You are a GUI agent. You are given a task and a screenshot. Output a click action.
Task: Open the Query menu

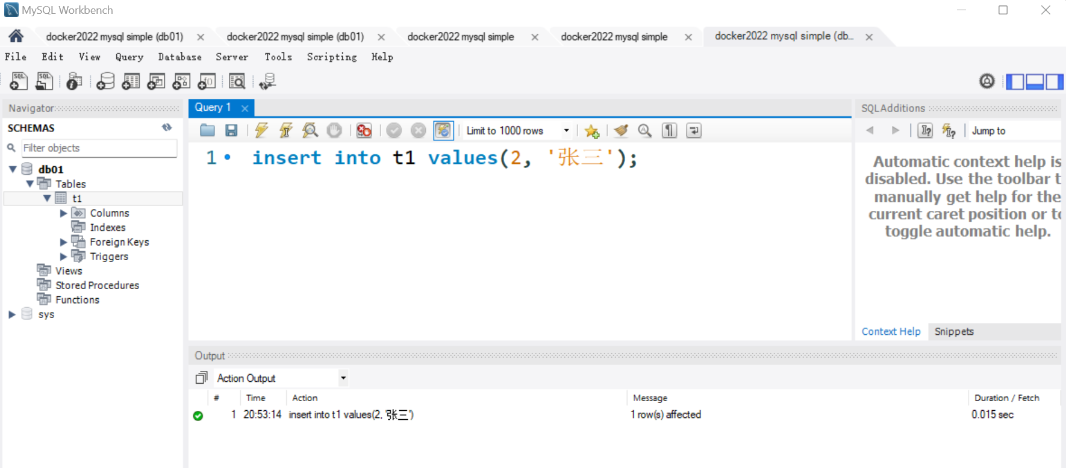[x=129, y=57]
